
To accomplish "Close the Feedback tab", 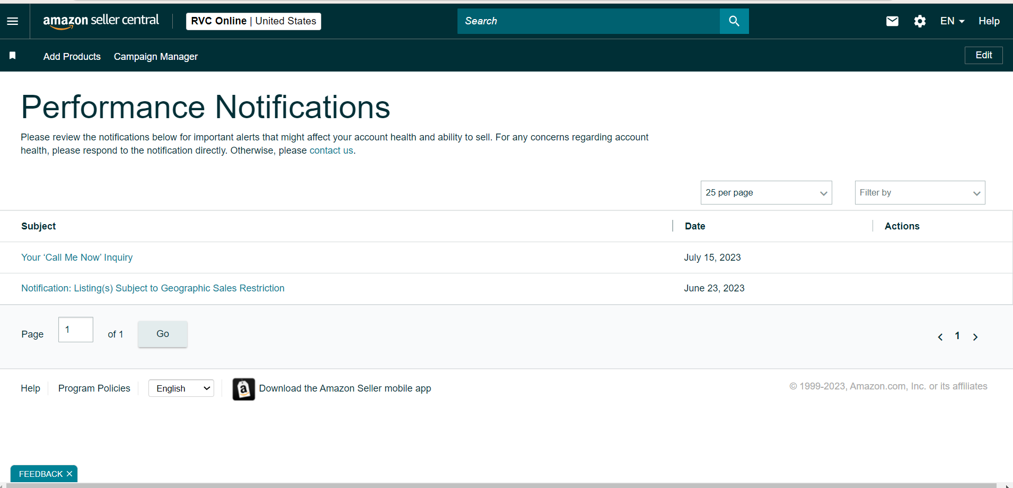I will (x=69, y=474).
